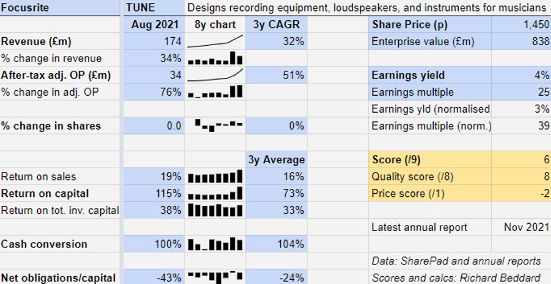Select After-tax adj. OP value 34
551x284 pixels.
pyautogui.click(x=153, y=75)
